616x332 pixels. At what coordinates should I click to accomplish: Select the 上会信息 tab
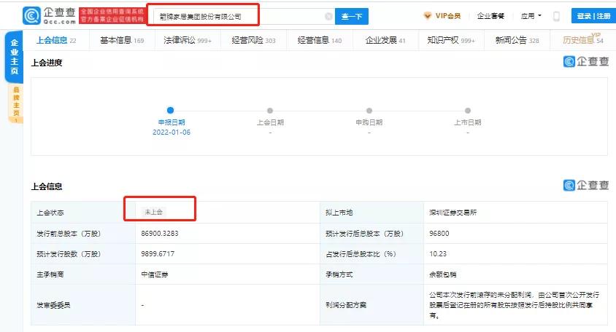[56, 40]
